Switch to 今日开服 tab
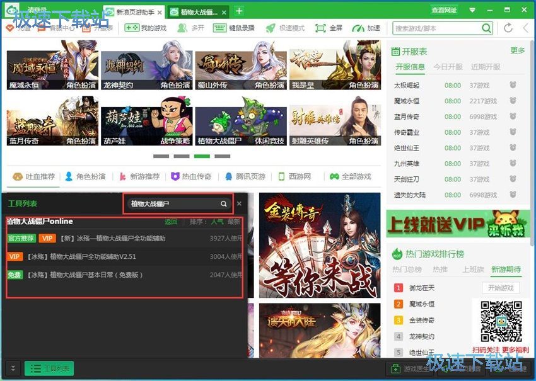This screenshot has height=381, width=536. click(x=448, y=67)
